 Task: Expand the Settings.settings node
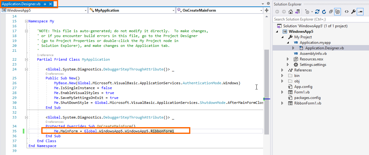point(288,65)
